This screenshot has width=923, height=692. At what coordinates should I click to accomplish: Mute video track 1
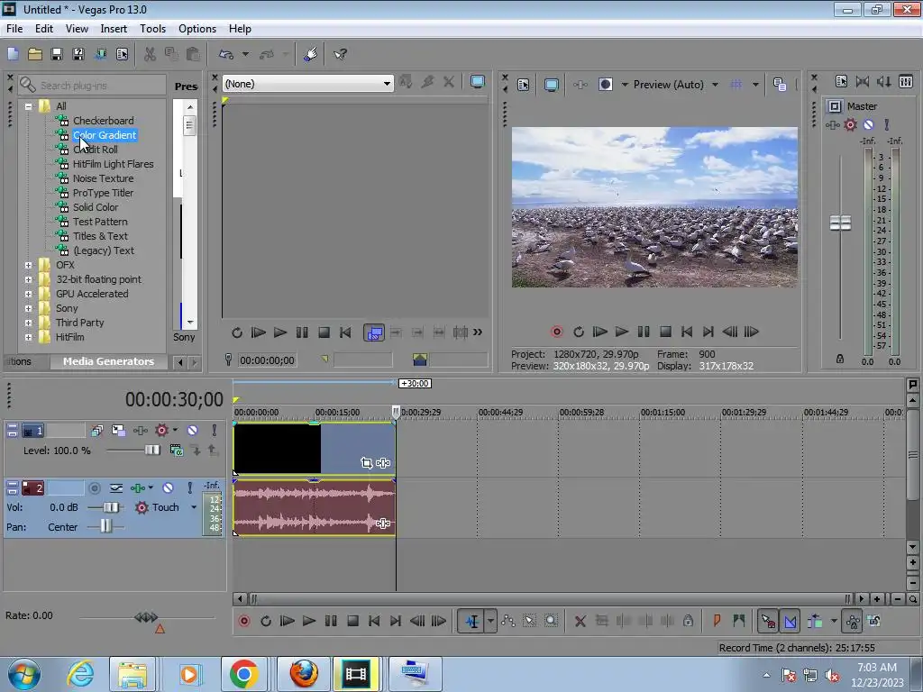click(x=192, y=431)
